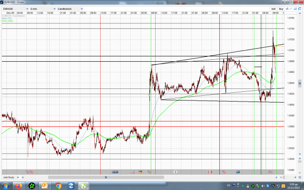Open Firefox from the taskbar

[x=18, y=186]
